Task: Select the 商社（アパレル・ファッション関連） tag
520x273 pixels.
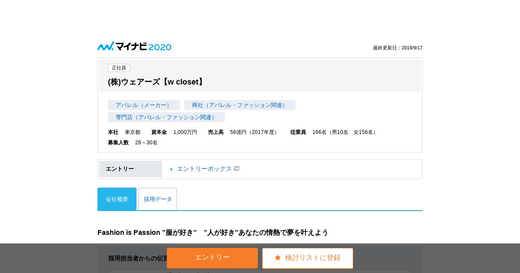Action: pyautogui.click(x=240, y=105)
